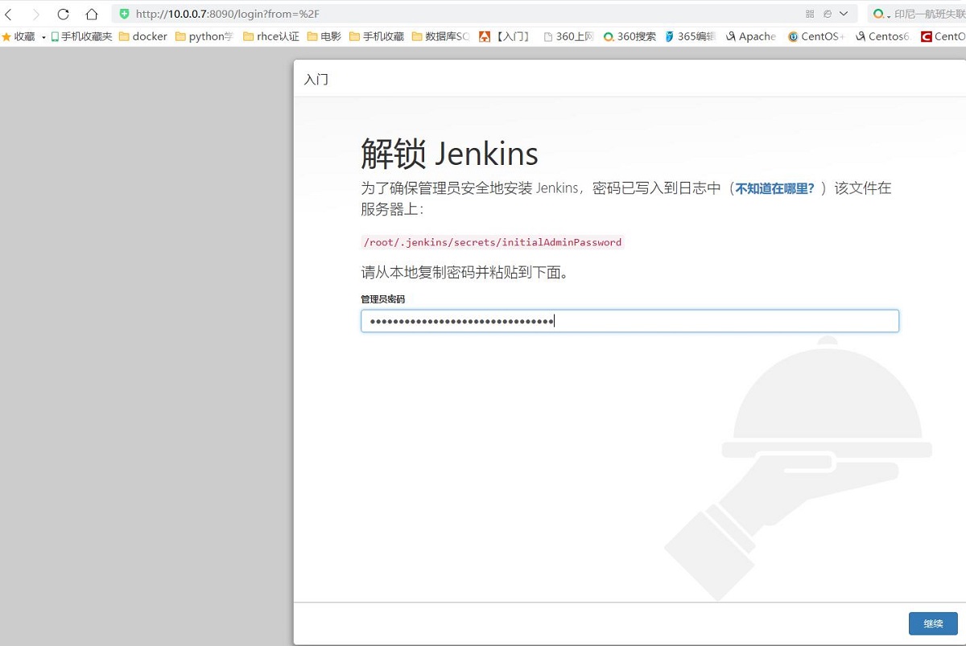
Task: Click the 入门 dialog title
Action: coord(316,80)
